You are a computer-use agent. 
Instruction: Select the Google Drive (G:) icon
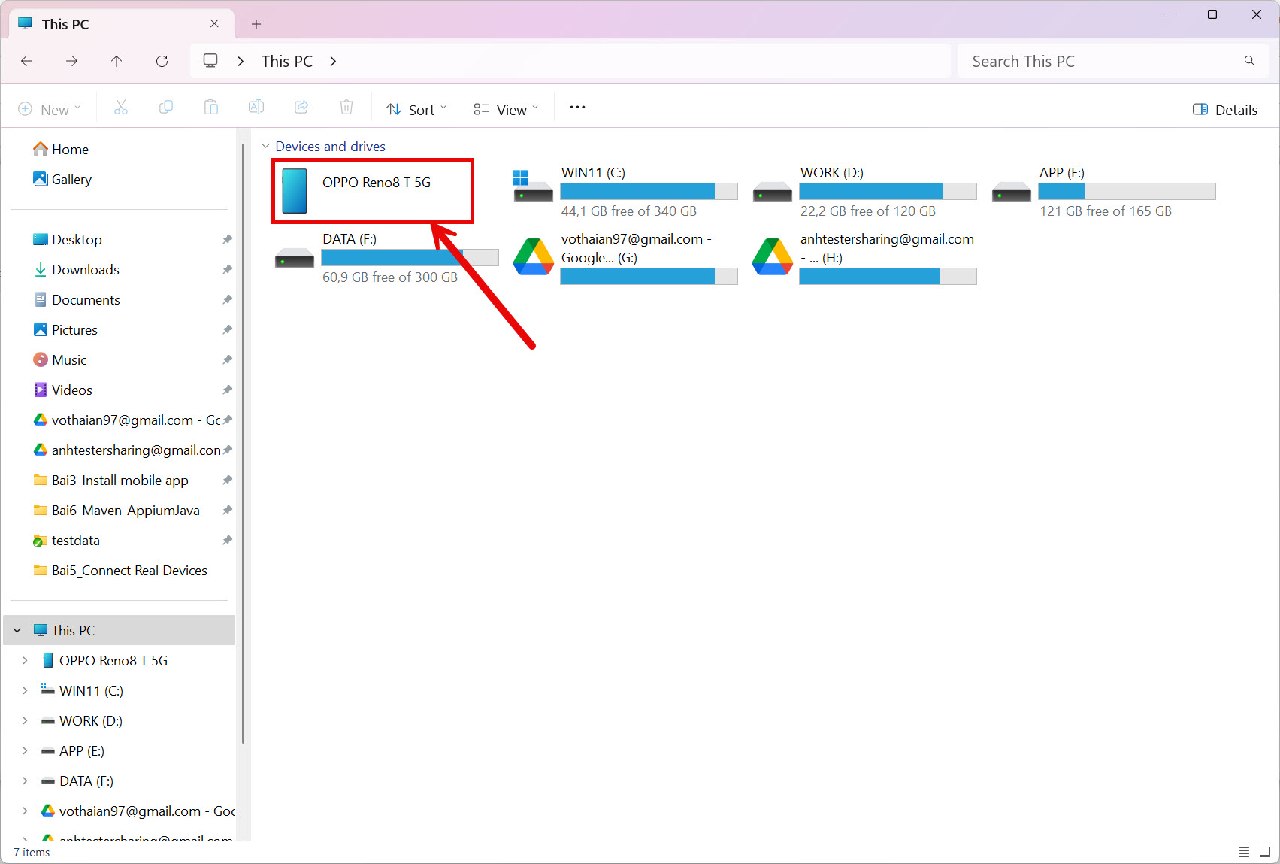pos(534,257)
